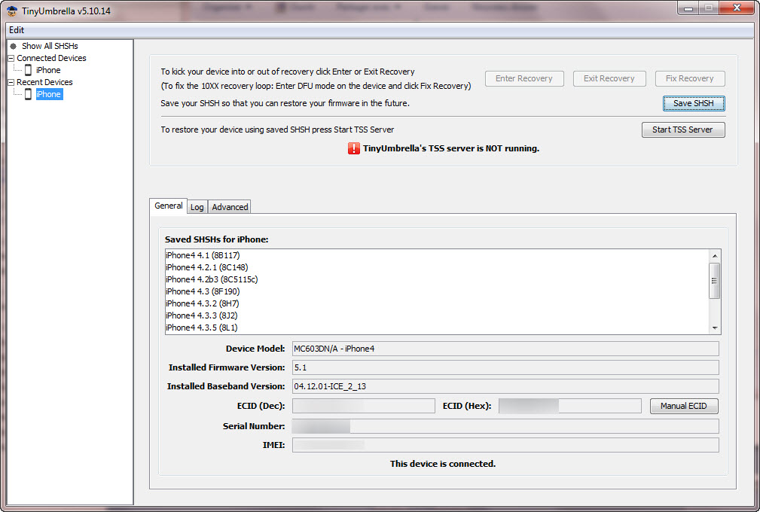Select highlighted iPhone under Recent Devices
Image resolution: width=760 pixels, height=512 pixels.
click(49, 94)
